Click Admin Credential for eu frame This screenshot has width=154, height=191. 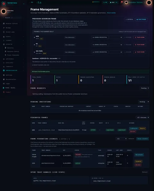(100, 45)
